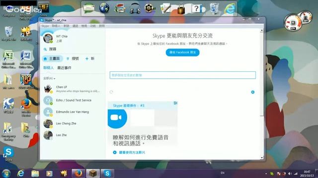Click the ad choices icon on the tip card
The image size is (318, 178).
[x=175, y=103]
